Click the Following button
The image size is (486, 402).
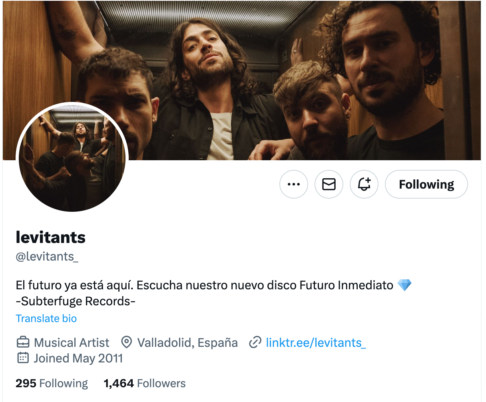point(426,184)
